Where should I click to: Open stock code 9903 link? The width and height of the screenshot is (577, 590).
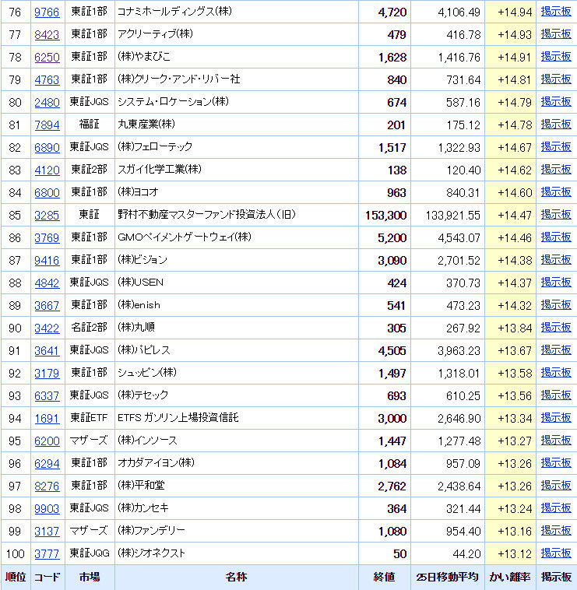click(x=47, y=509)
